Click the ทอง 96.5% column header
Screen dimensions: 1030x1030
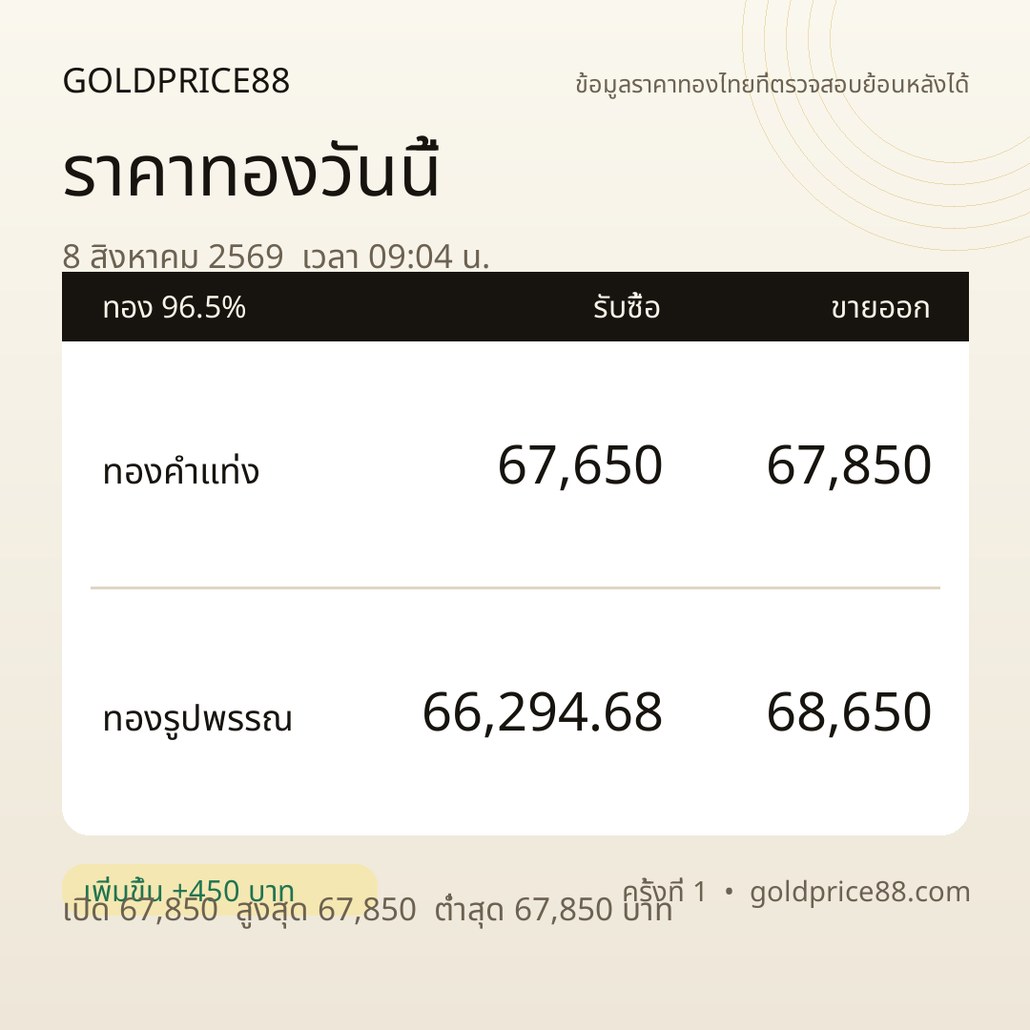(175, 307)
